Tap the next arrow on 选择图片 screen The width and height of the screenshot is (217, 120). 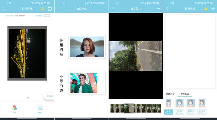pyautogui.click(x=159, y=9)
